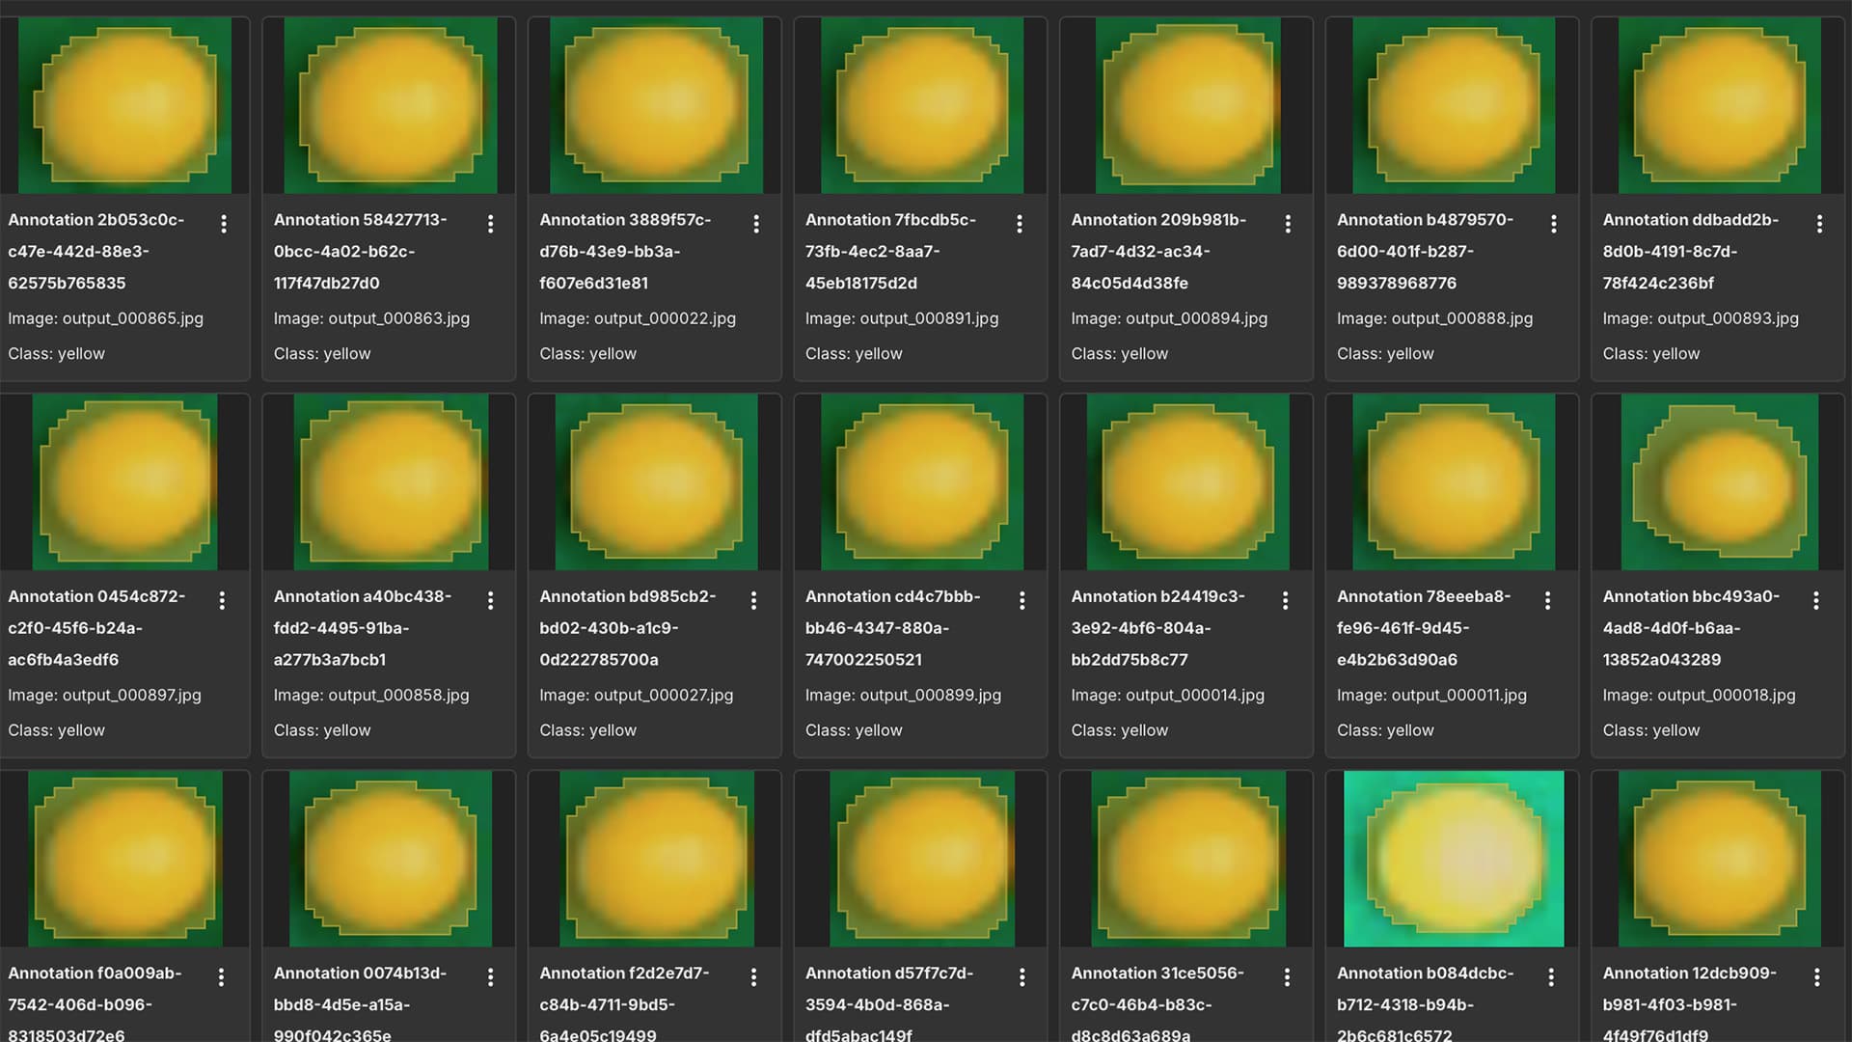Open options menu for Annotation 78eeeba8

coord(1547,600)
